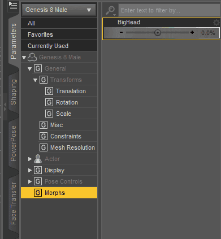
Task: Select the Pose Controls group label
Action: coord(63,181)
